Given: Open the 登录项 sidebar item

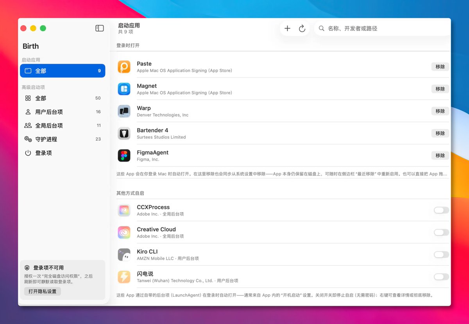Looking at the screenshot, I should pyautogui.click(x=63, y=153).
